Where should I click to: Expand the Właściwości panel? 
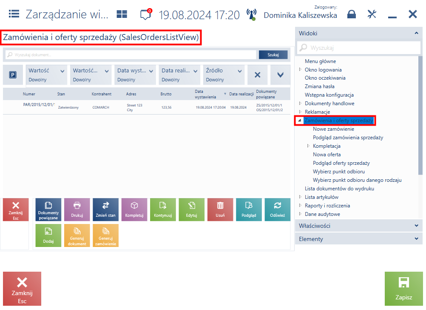pos(416,226)
